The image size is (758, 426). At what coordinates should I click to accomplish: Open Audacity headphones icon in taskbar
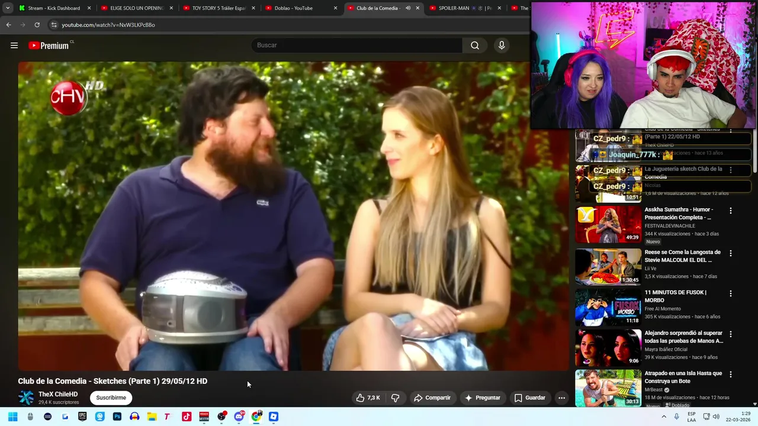tap(134, 417)
